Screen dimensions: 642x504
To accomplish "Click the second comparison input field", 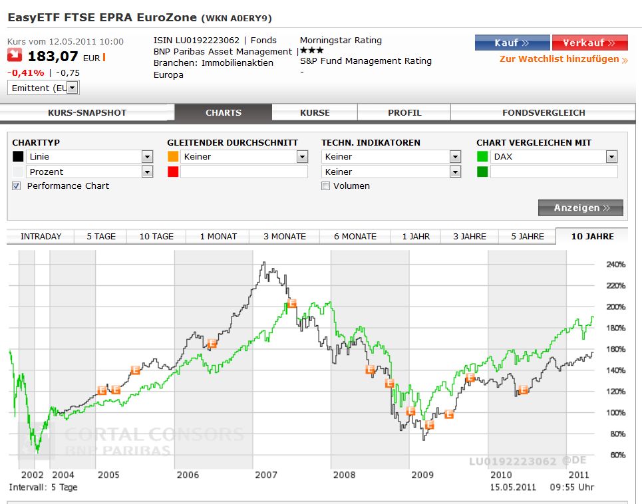I will 554,172.
